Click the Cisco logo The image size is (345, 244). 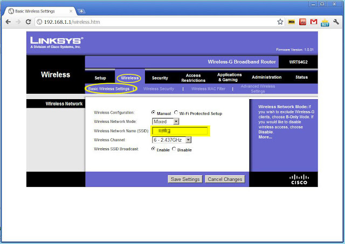pyautogui.click(x=299, y=179)
